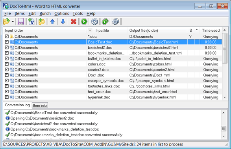Click file list scrollbar up arrow
The width and height of the screenshot is (231, 149).
(225, 30)
